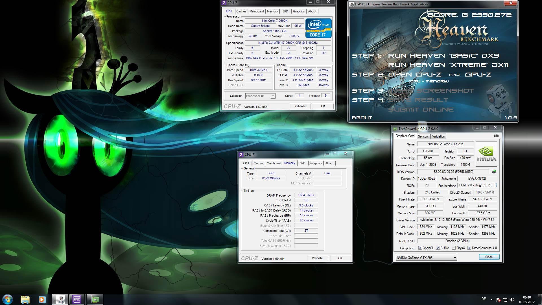Toggle the PhysX checkbox
Image resolution: width=542 pixels, height=305 pixels.
pyautogui.click(x=454, y=248)
